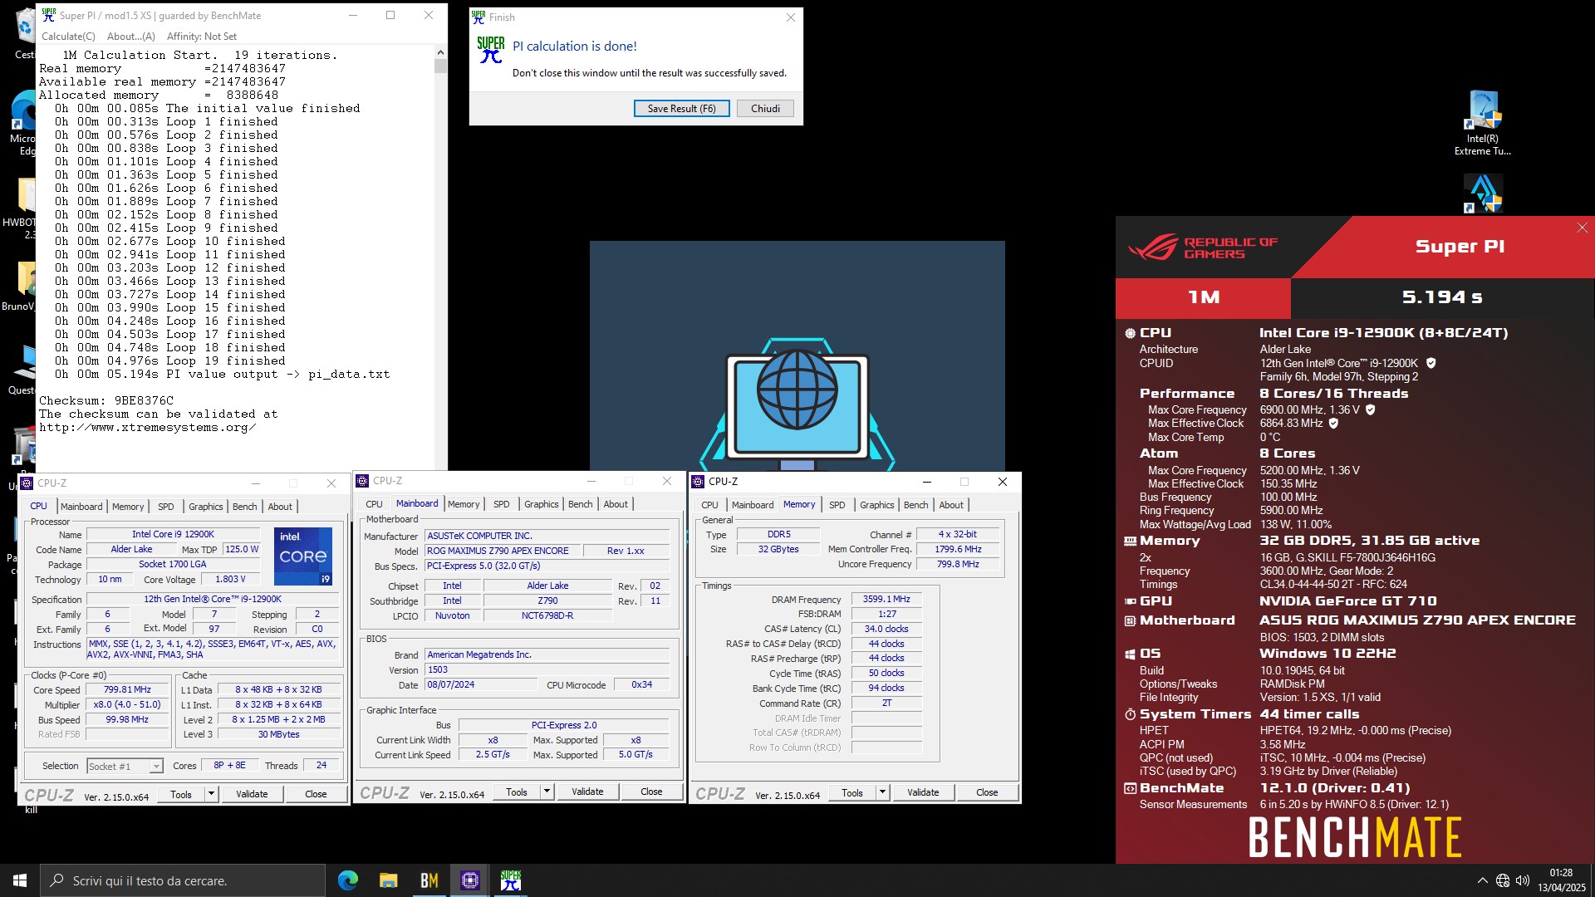This screenshot has width=1595, height=897.
Task: Expand Tools dropdown arrow in right CPU-Z
Action: click(x=882, y=792)
